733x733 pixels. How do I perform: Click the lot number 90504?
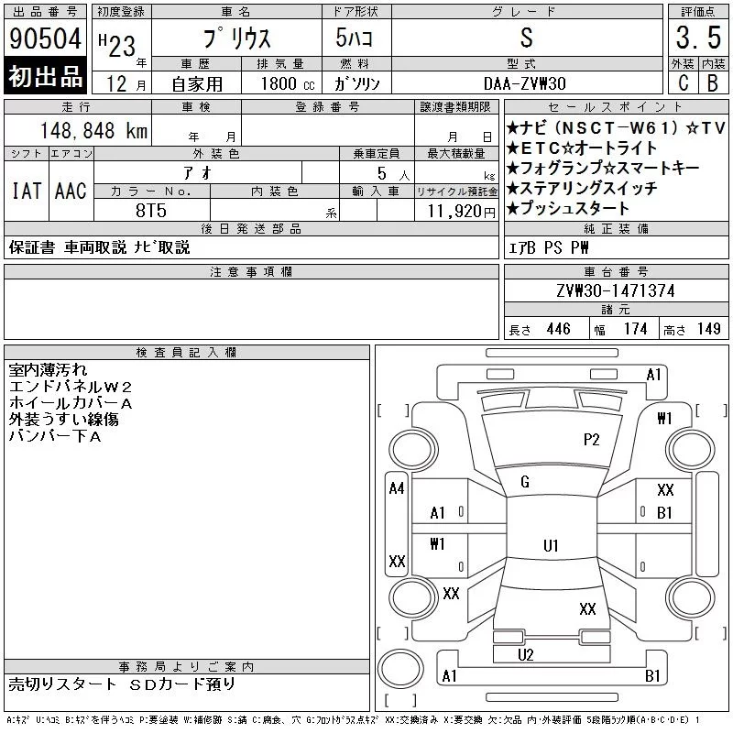46,39
